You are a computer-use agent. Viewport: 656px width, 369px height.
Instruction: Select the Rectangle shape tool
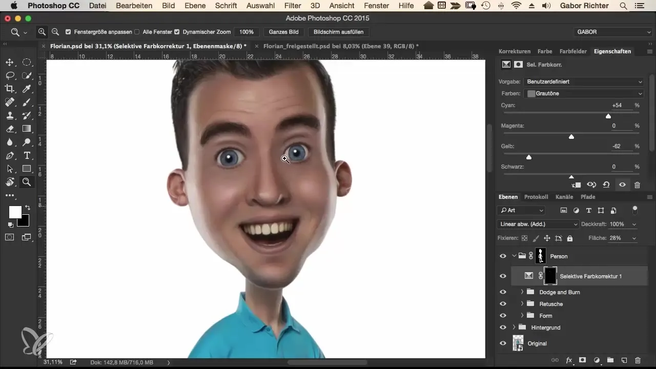click(27, 169)
